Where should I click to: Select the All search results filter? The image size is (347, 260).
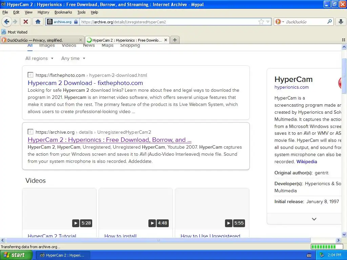pyautogui.click(x=30, y=46)
